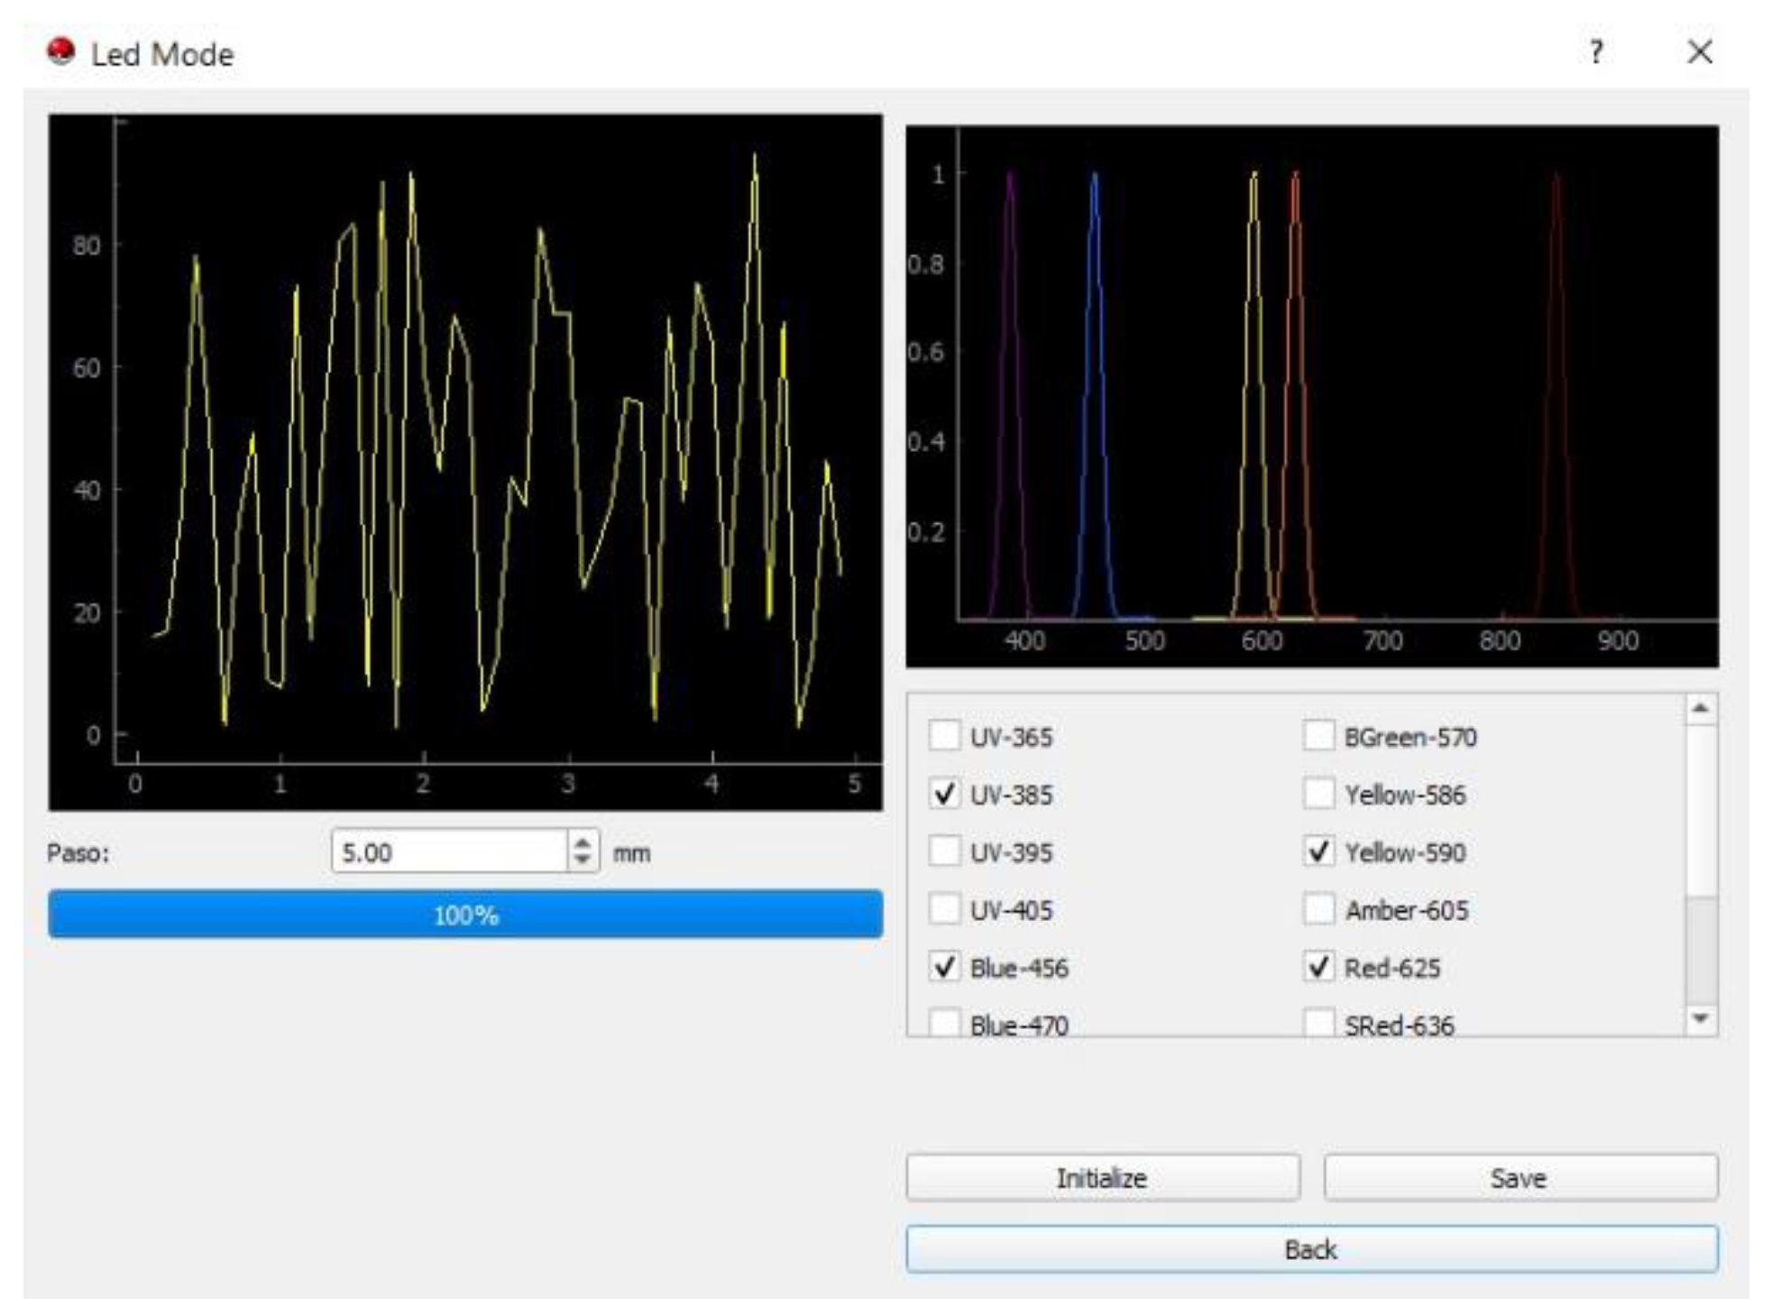This screenshot has height=1316, width=1772.
Task: Decrease Paso value with down arrow
Action: [x=583, y=861]
